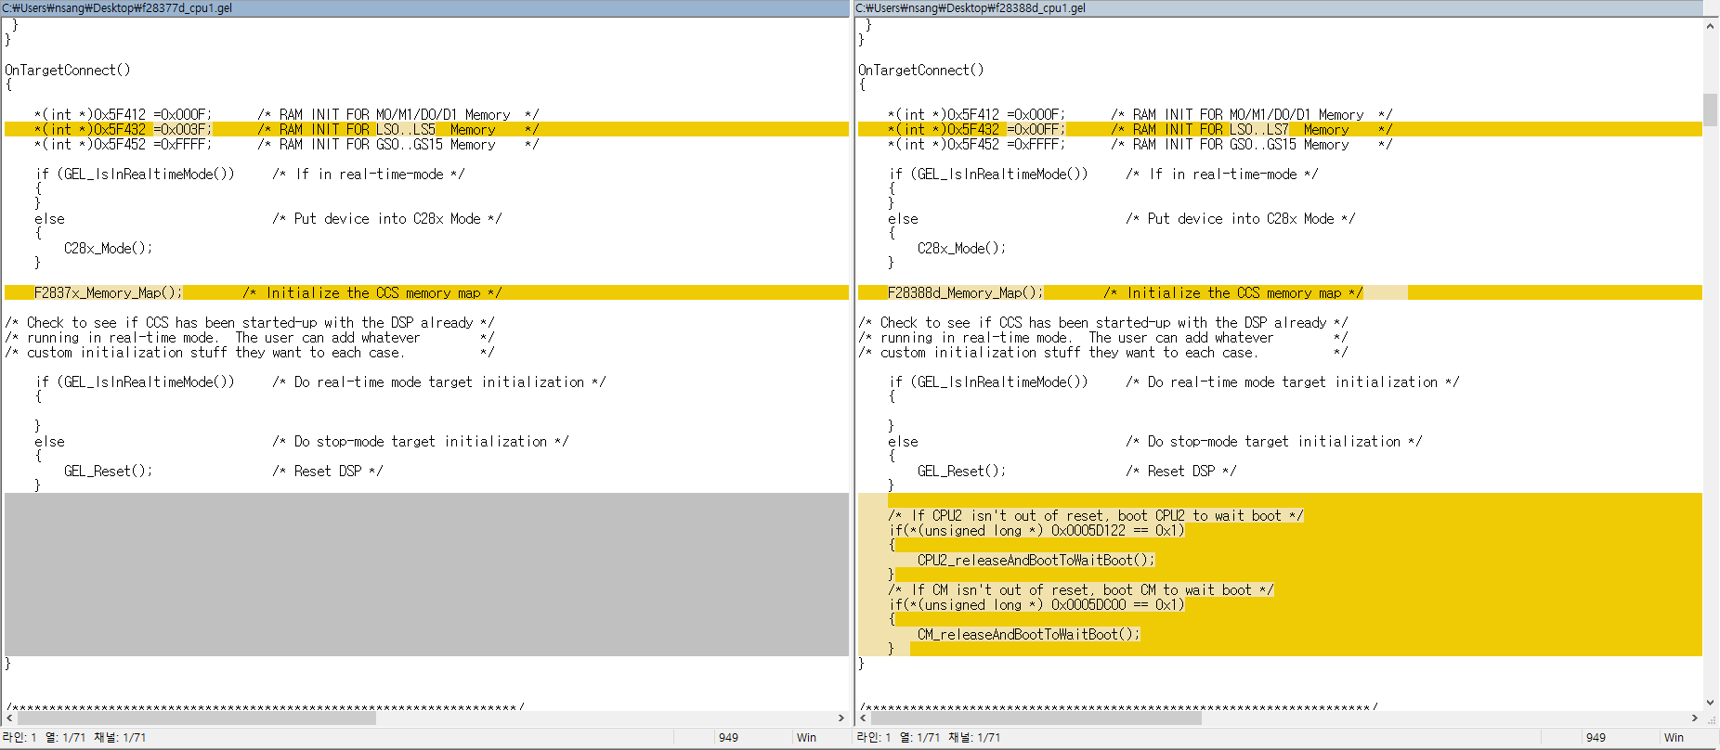1720x750 pixels.
Task: Click the left status bar '라인: 1' entry
Action: [20, 738]
